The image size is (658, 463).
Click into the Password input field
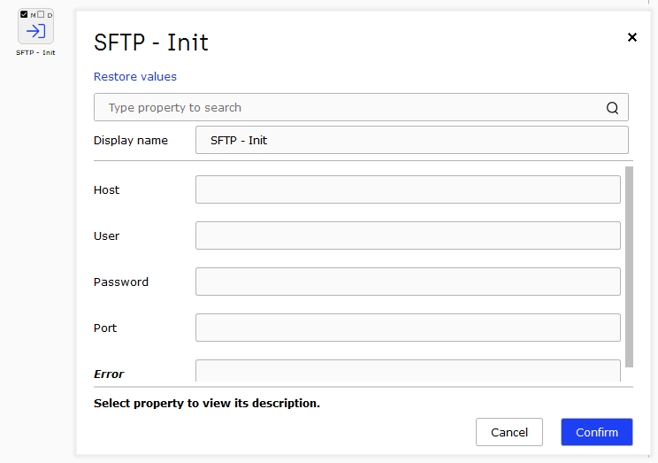pos(408,282)
